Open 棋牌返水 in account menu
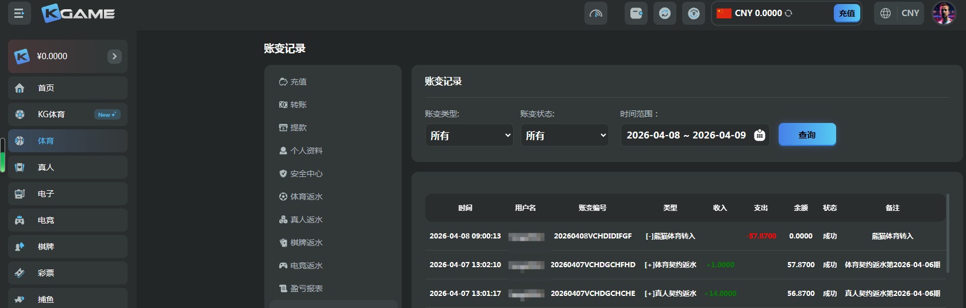This screenshot has height=308, width=966. pos(301,242)
